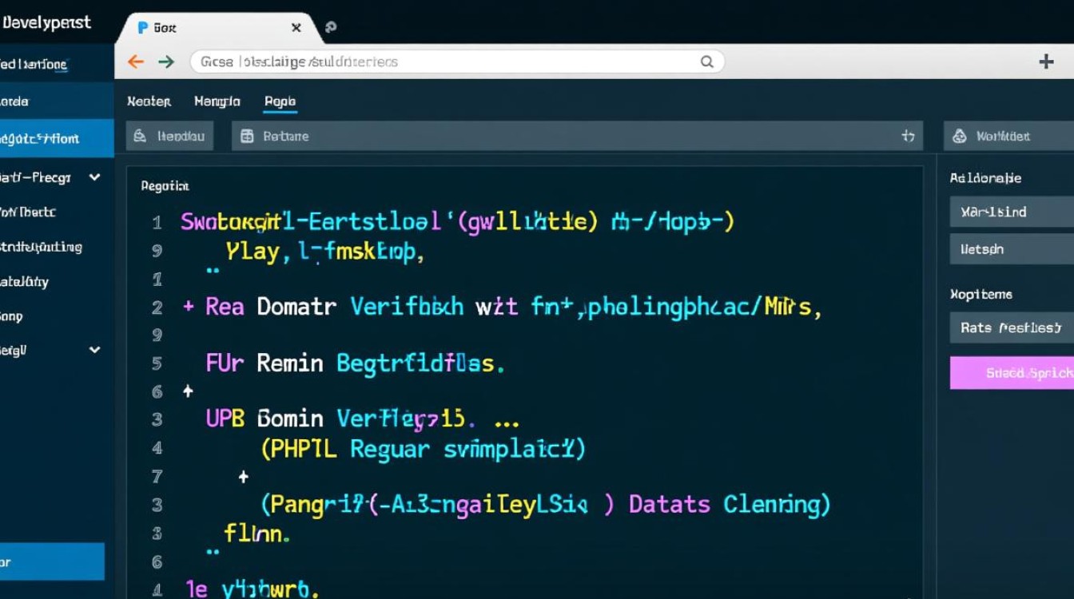Image resolution: width=1074 pixels, height=599 pixels.
Task: Click the blue highlighted bar at sidebar bottom
Action: point(48,561)
